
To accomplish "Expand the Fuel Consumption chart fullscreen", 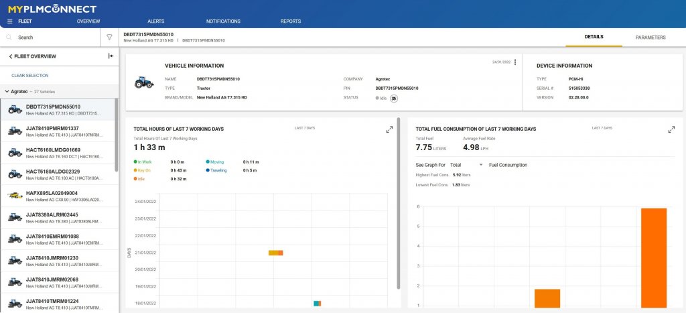I will point(671,129).
